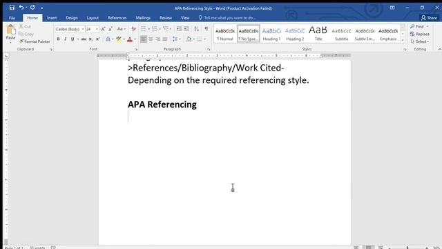Increase the font size

pos(103,29)
